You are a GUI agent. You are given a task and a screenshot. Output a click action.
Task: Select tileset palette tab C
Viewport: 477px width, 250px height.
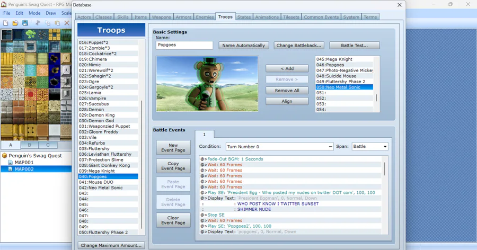click(48, 145)
